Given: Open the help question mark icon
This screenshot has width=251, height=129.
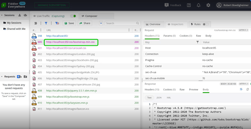Looking at the screenshot, I should coord(189,5).
